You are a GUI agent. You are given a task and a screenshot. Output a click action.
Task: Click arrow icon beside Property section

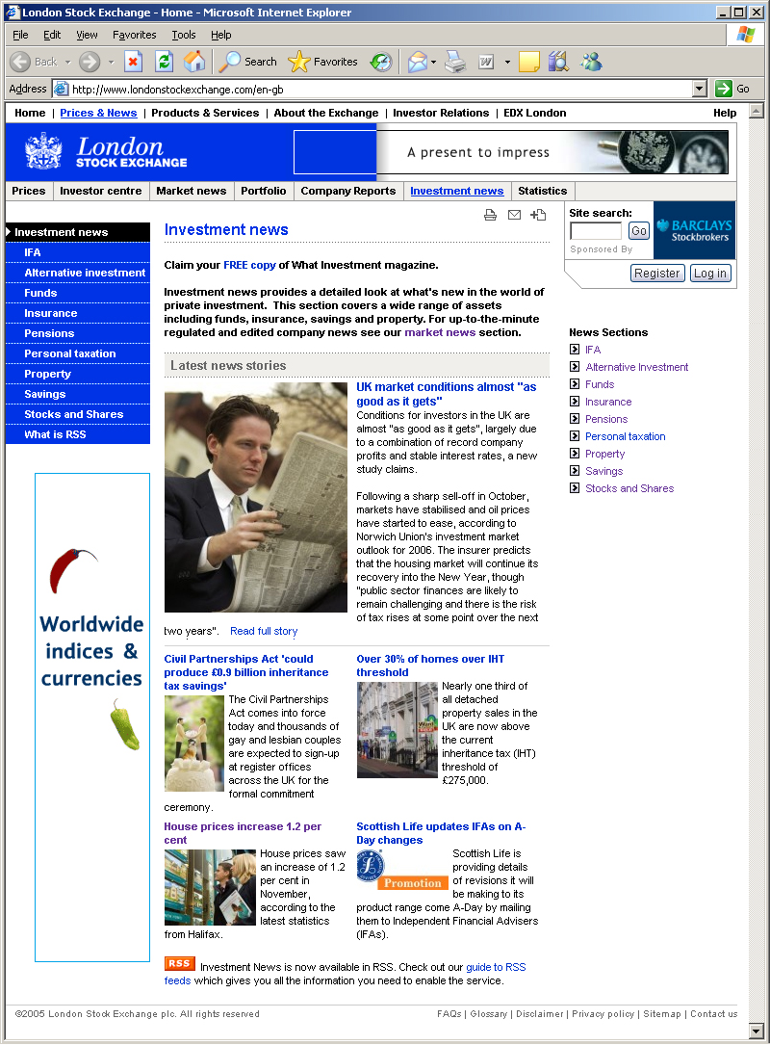pos(575,454)
